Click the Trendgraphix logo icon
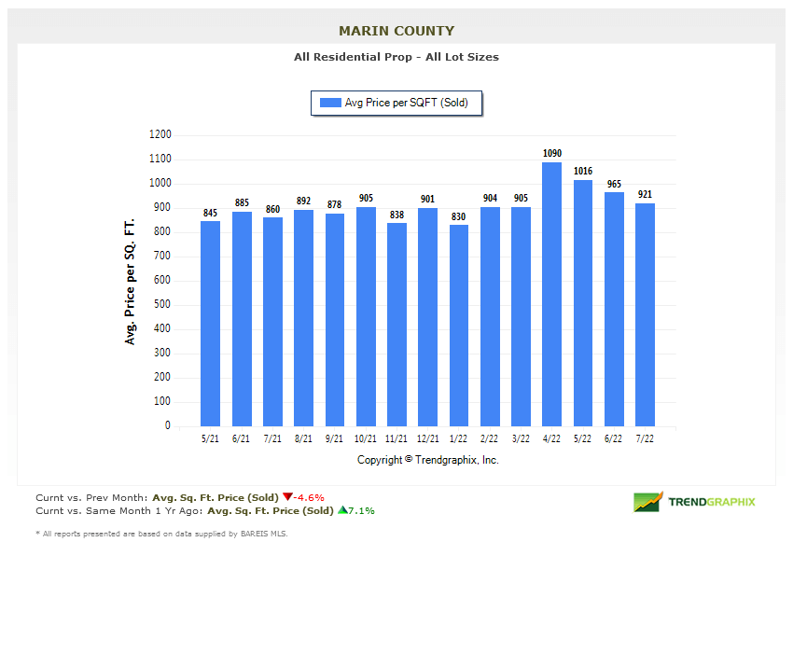 [x=647, y=502]
